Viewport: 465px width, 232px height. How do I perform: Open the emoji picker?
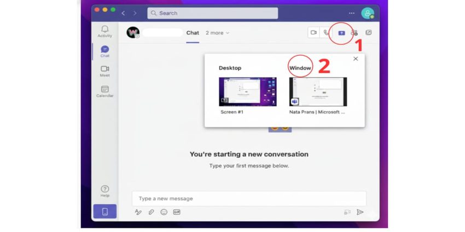coord(164,212)
